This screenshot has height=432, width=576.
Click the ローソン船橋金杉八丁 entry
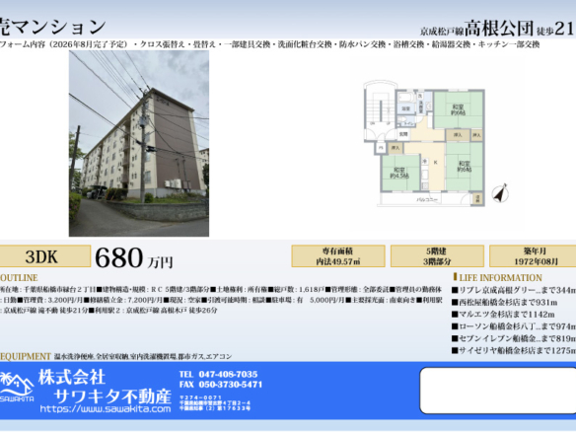click(x=514, y=326)
